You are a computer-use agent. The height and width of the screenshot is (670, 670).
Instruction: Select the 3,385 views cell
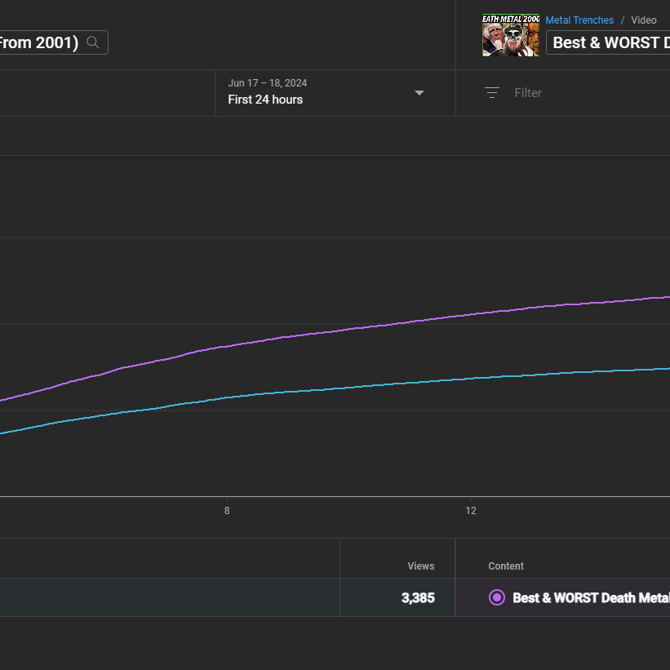click(x=397, y=597)
